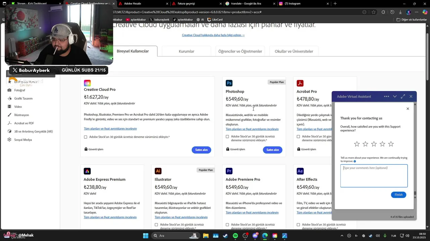Open Creative Cloud hakkında daha fazla bilgi link

tap(213, 35)
